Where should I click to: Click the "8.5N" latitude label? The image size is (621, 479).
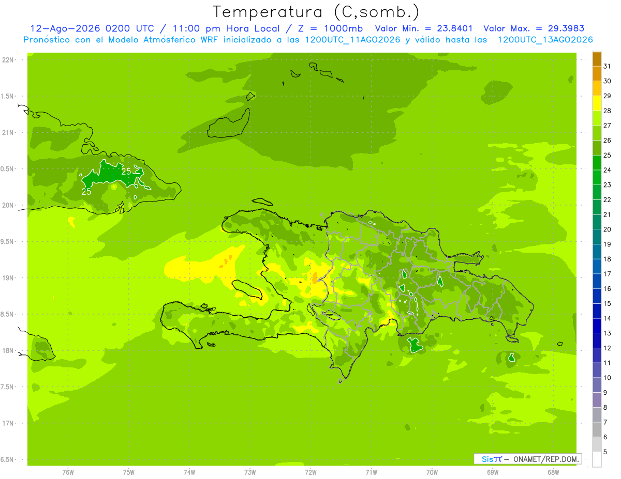tap(8, 314)
